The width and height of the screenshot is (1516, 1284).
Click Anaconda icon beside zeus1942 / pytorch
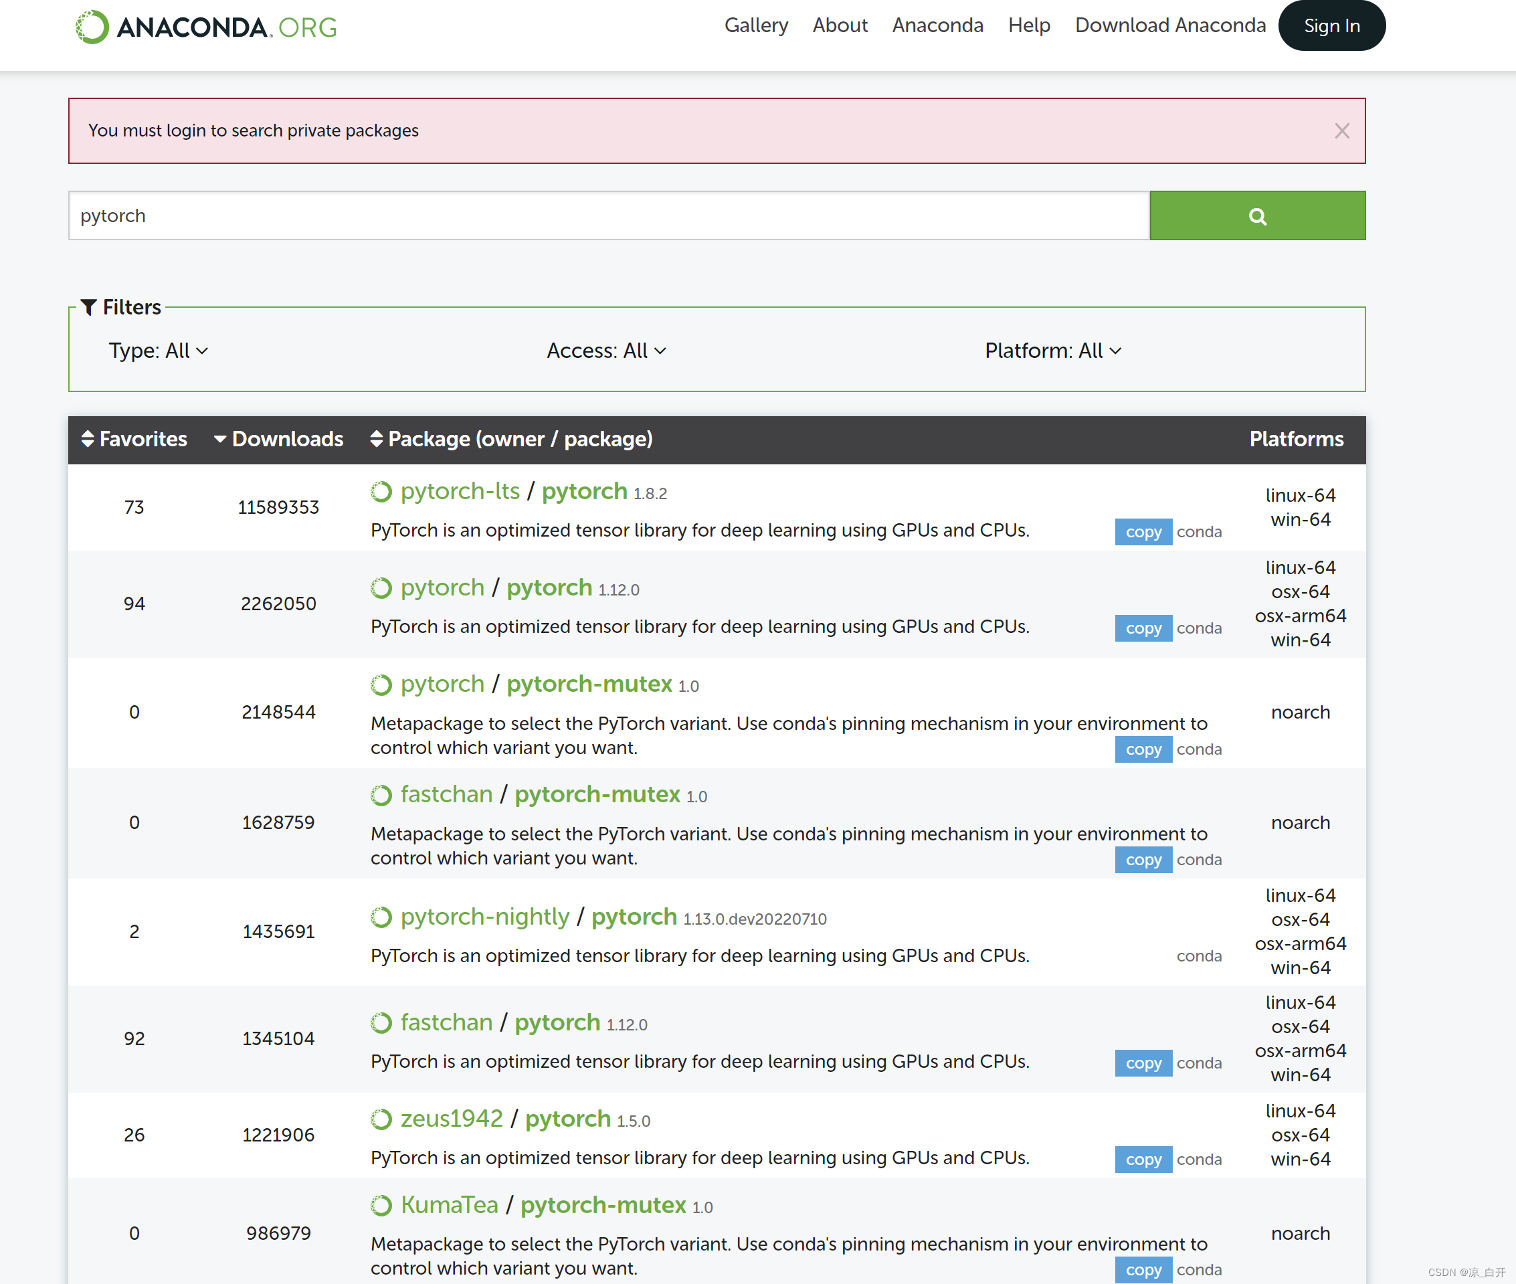381,1119
